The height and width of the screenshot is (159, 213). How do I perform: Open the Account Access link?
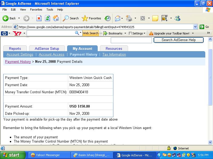click(x=51, y=55)
